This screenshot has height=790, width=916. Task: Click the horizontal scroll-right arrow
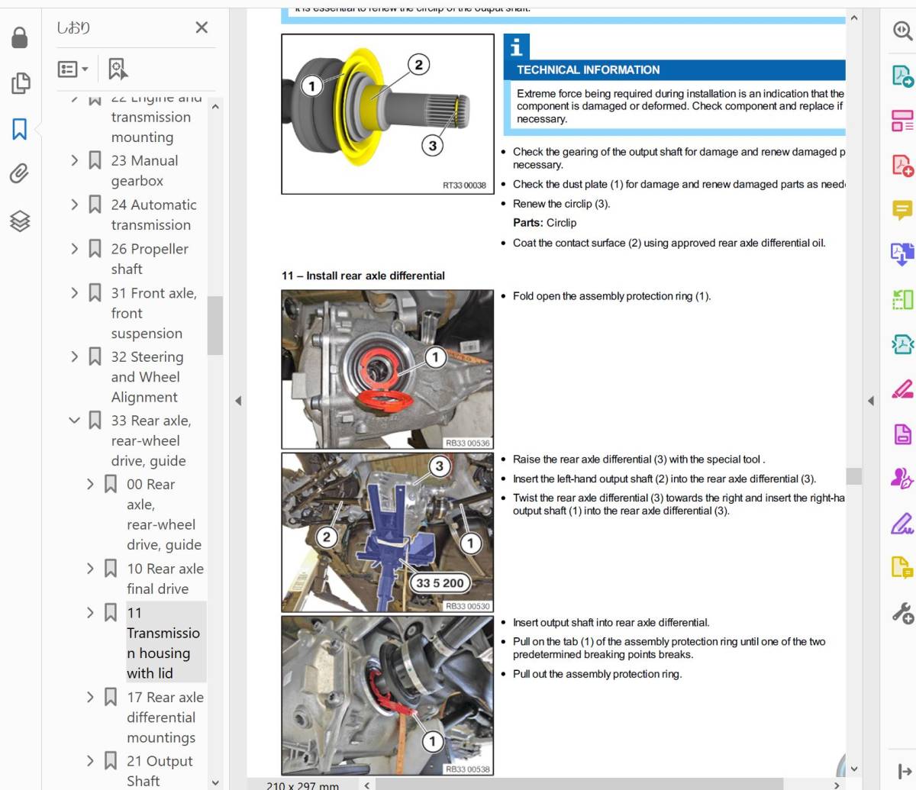coord(837,785)
